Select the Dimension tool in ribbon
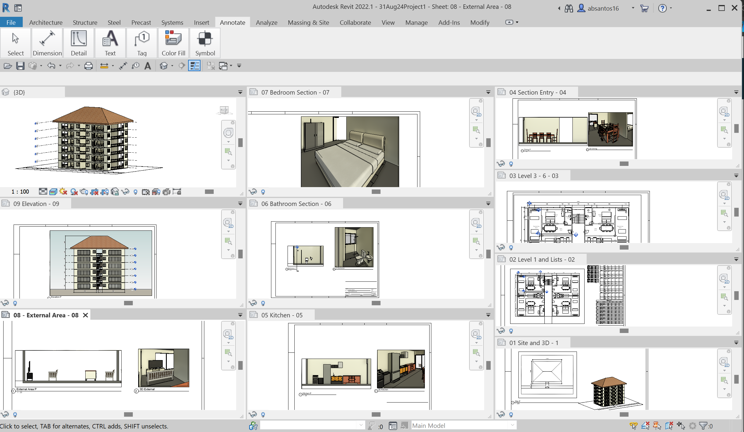Screen dimensions: 744x432 (x=47, y=43)
